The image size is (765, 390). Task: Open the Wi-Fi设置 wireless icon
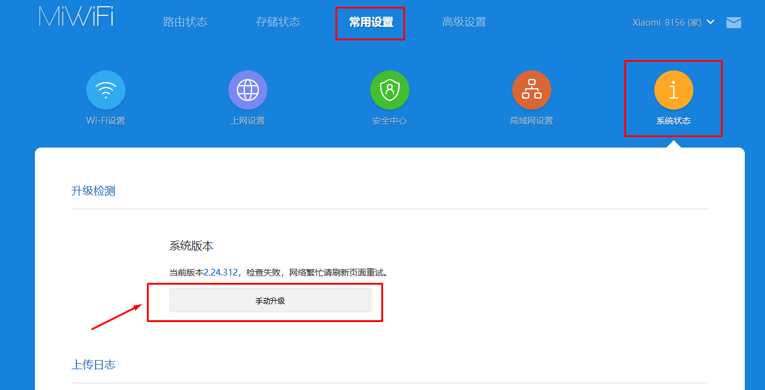[x=106, y=90]
